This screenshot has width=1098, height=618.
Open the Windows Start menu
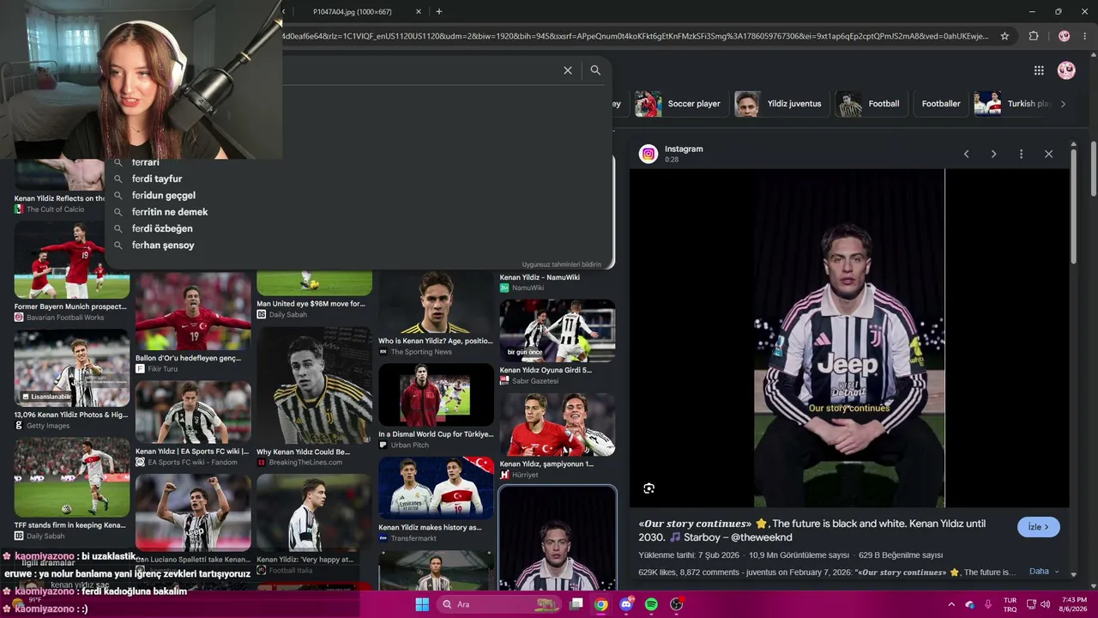(422, 604)
